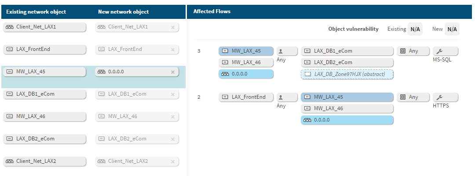Image resolution: width=475 pixels, height=176 pixels.
Task: Clear the new Client_Net_LAX2 object
Action: (172, 162)
